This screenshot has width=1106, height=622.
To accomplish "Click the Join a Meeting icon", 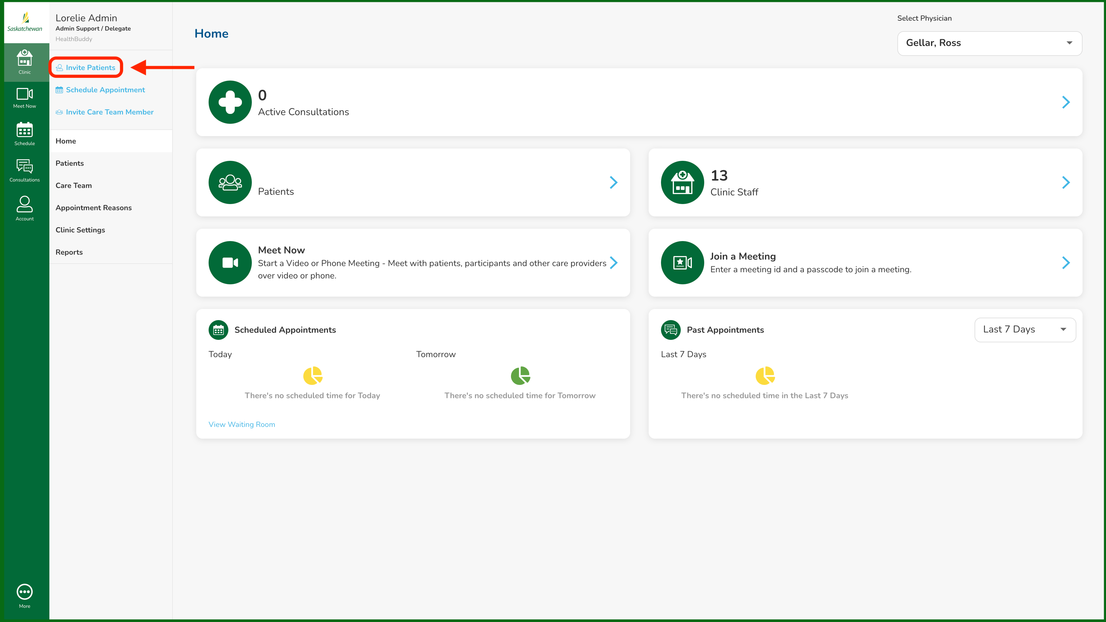I will coord(682,262).
